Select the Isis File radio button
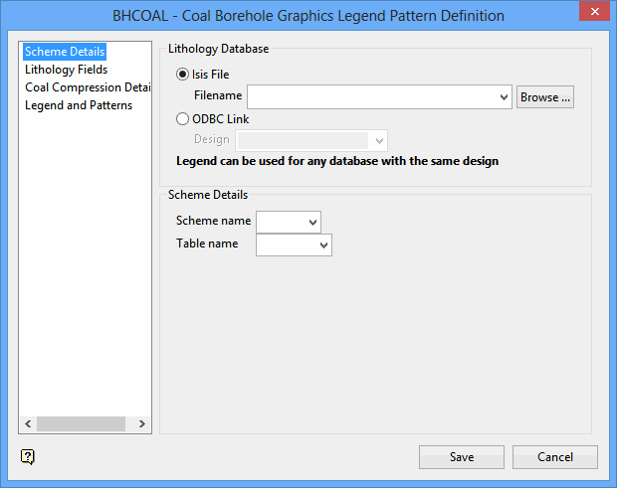Viewport: 617px width, 488px height. click(x=182, y=75)
